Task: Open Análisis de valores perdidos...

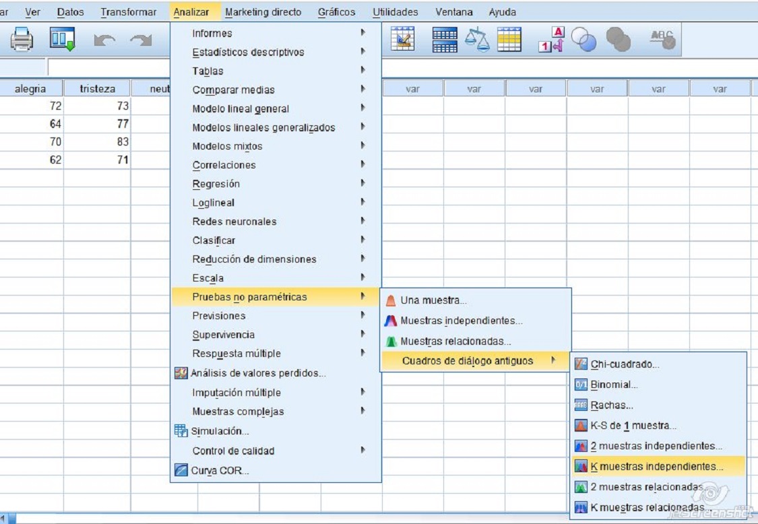Action: 276,373
